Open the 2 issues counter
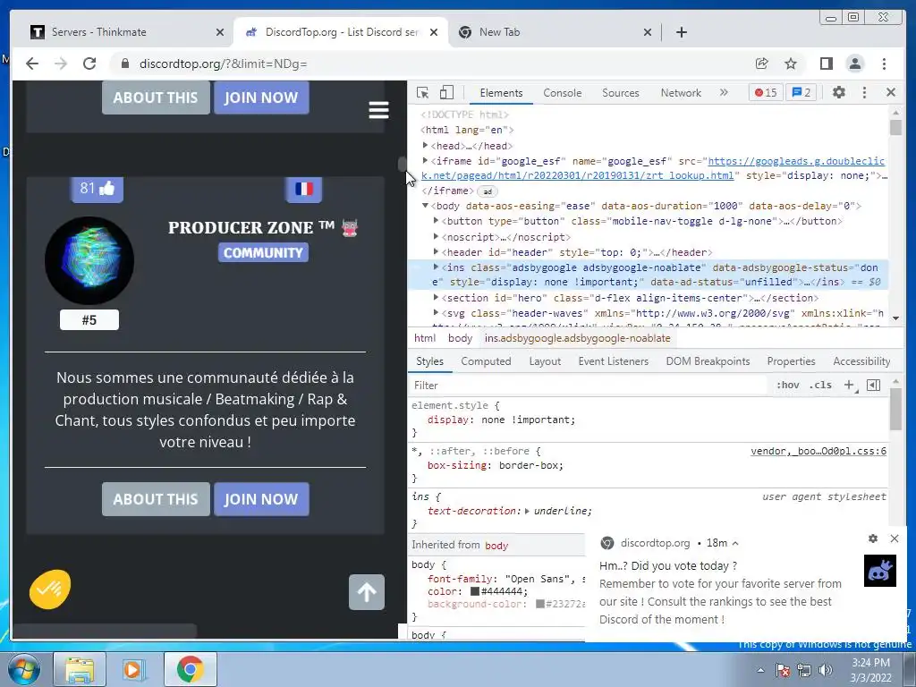The image size is (916, 687). tap(801, 92)
